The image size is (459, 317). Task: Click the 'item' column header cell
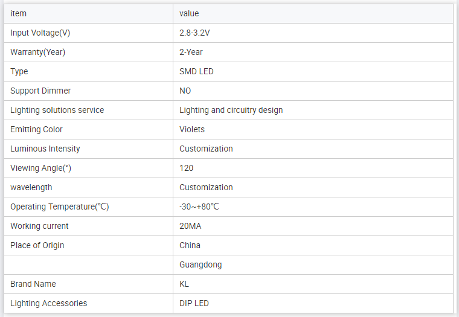(18, 13)
